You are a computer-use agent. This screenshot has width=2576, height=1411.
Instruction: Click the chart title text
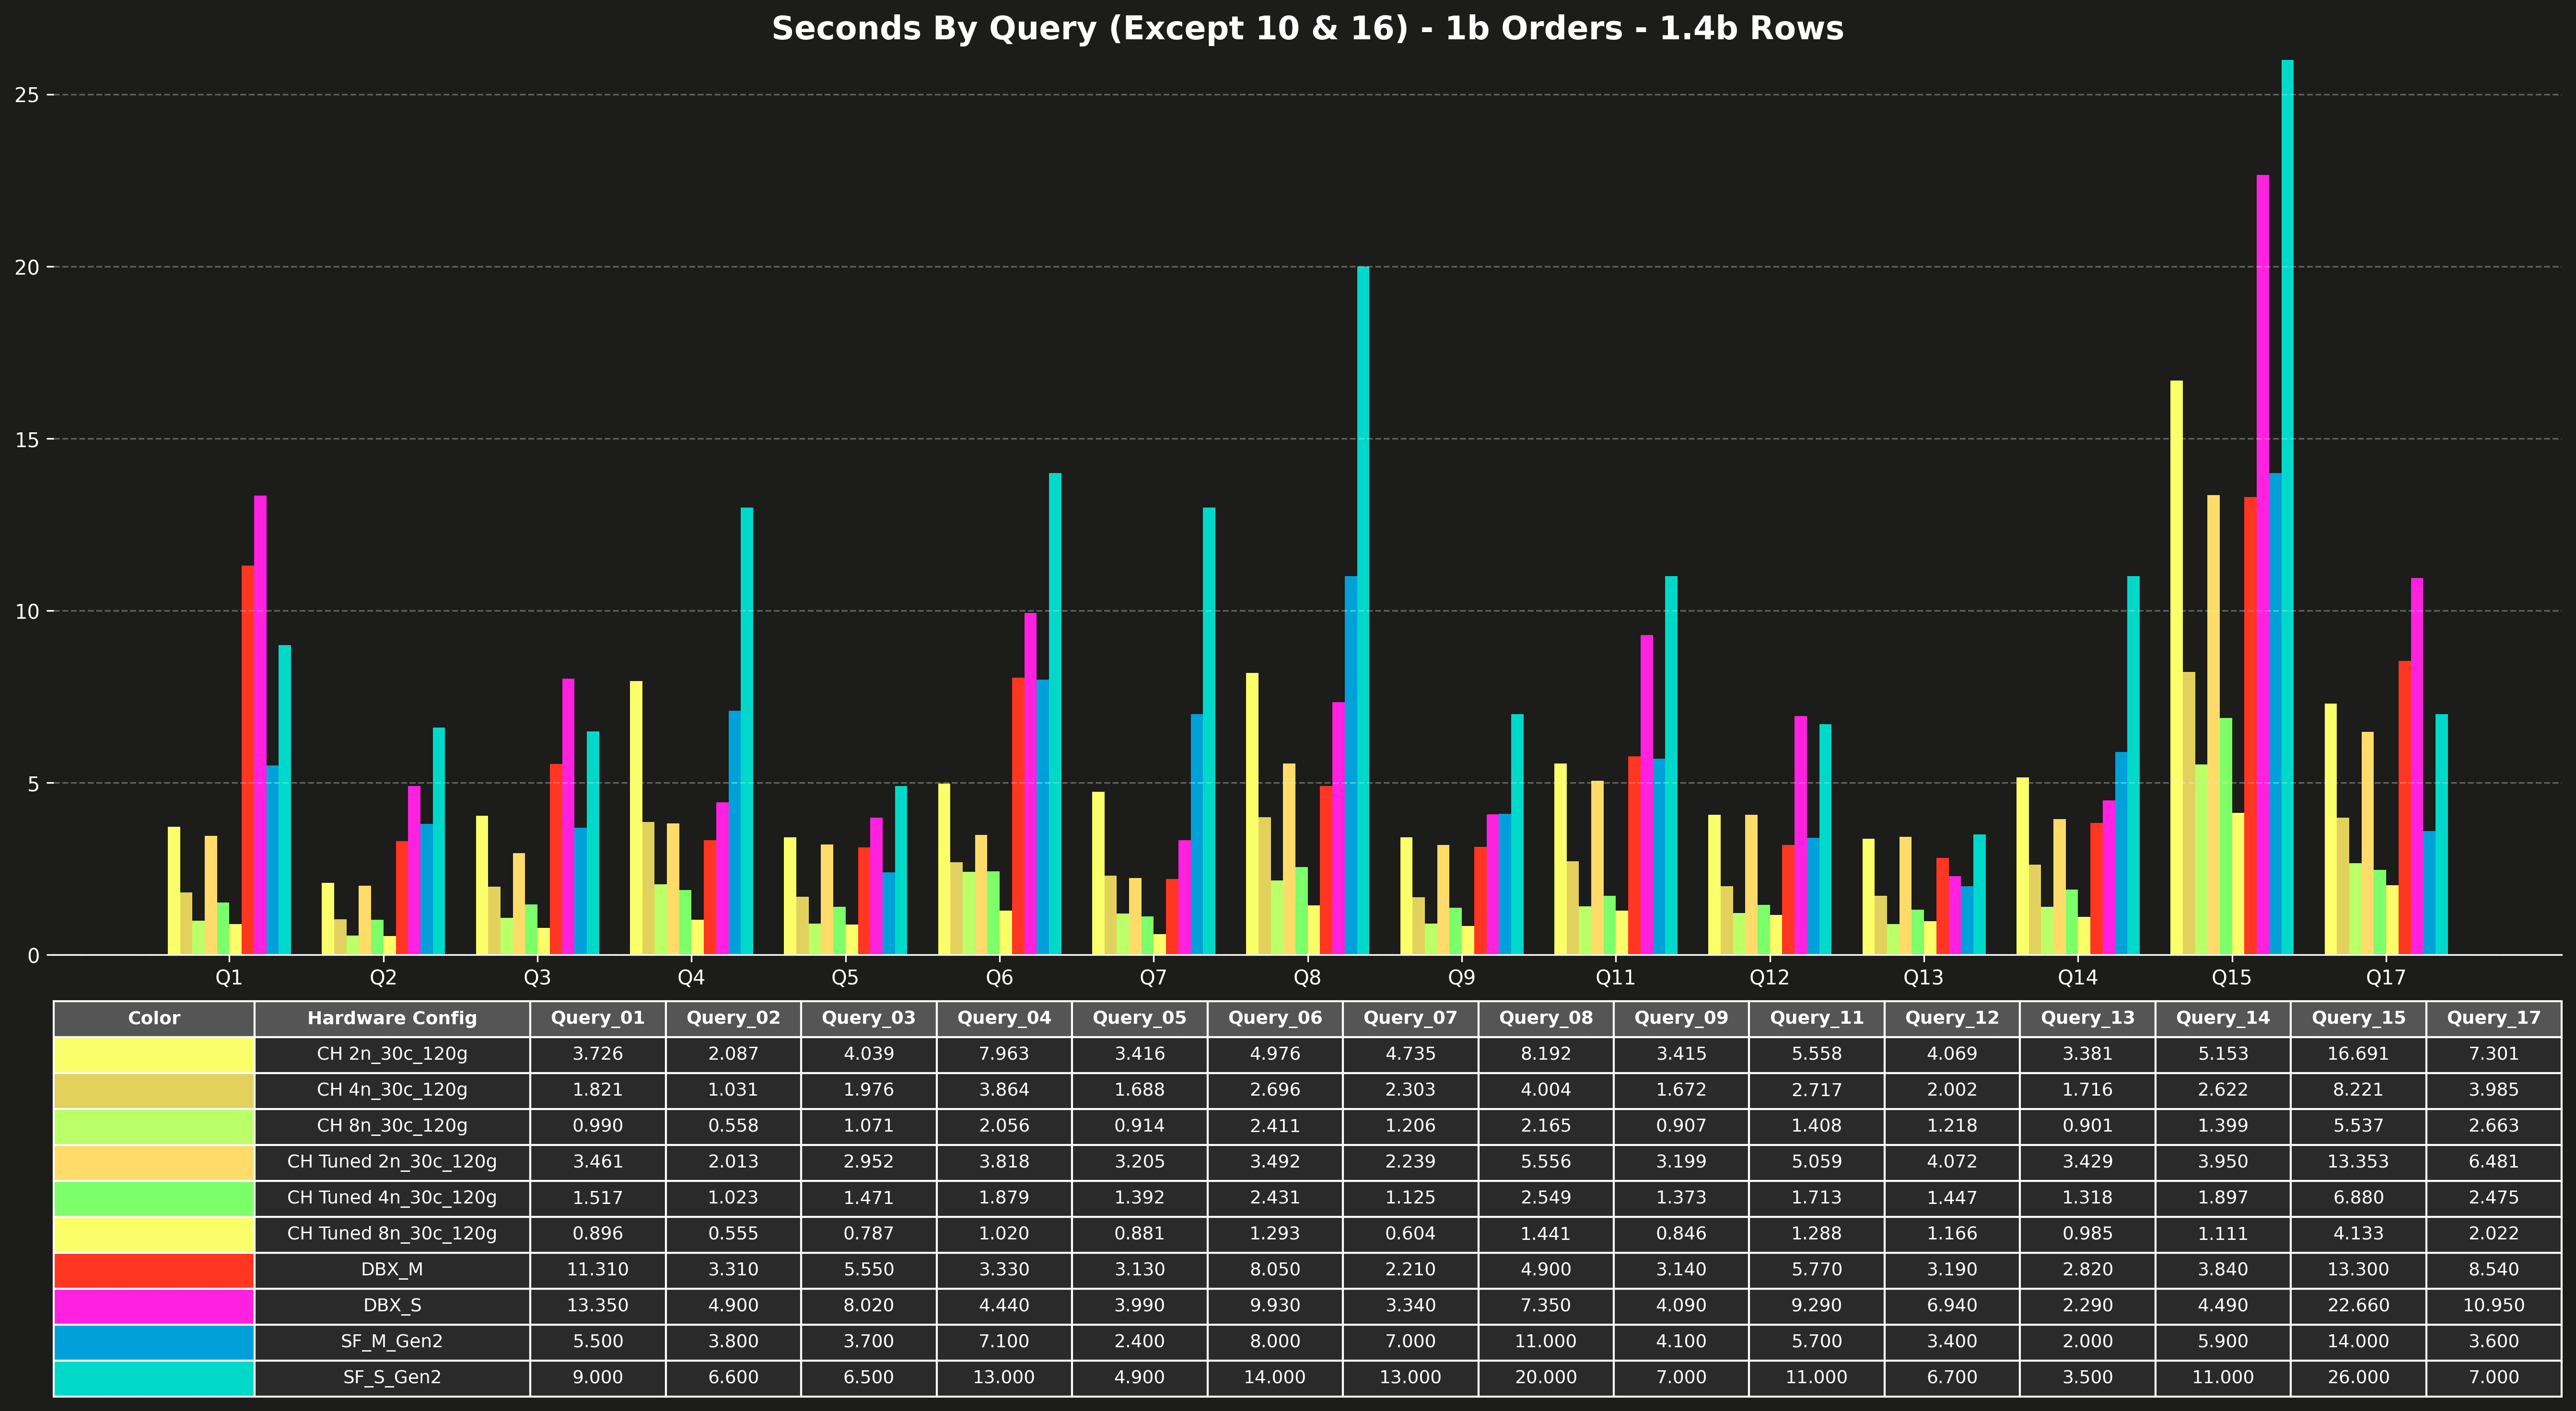pyautogui.click(x=1307, y=28)
